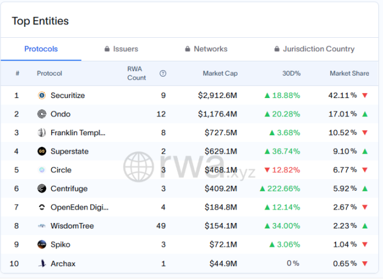
Task: Click the red down arrow for Spiko market share
Action: 365,244
